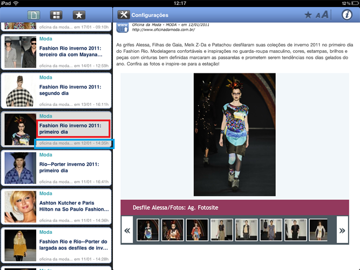Viewport: 360px width, 270px height.
Task: Show favorites list in sidebar toolbar
Action: coord(79,15)
